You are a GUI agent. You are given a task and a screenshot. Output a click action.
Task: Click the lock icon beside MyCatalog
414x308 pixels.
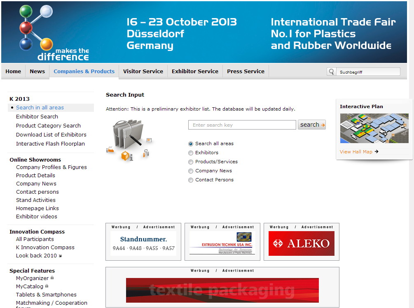47,286
